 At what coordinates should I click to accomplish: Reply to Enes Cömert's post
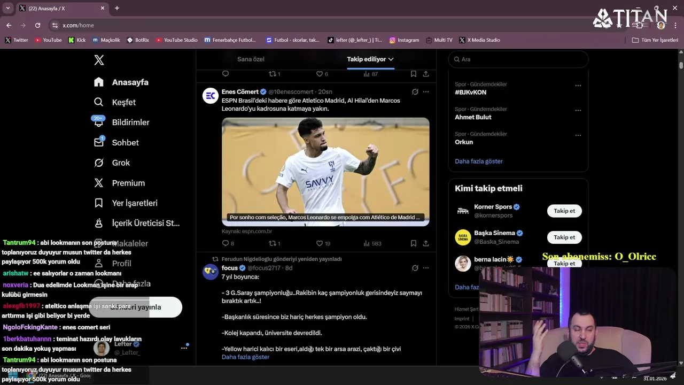[x=226, y=243]
